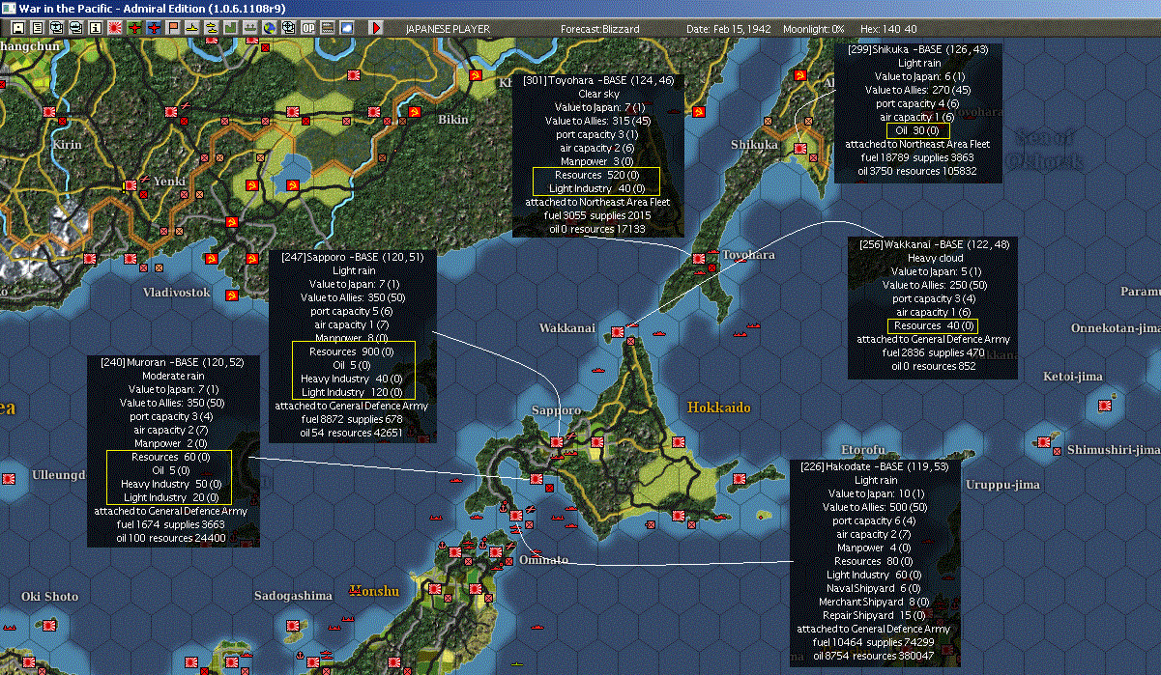Click the cloud weather icon
1161x675 pixels.
pos(347,28)
